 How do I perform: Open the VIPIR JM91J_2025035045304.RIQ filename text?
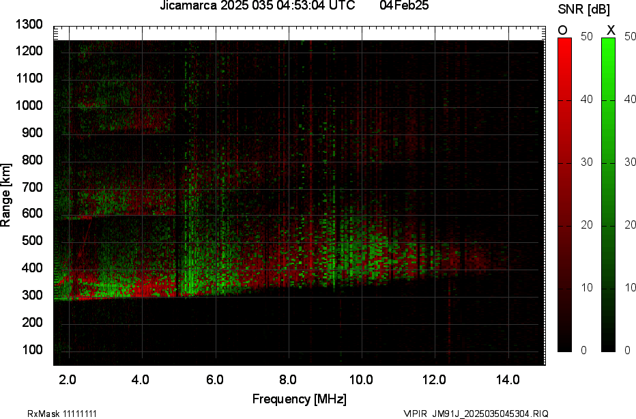476,412
